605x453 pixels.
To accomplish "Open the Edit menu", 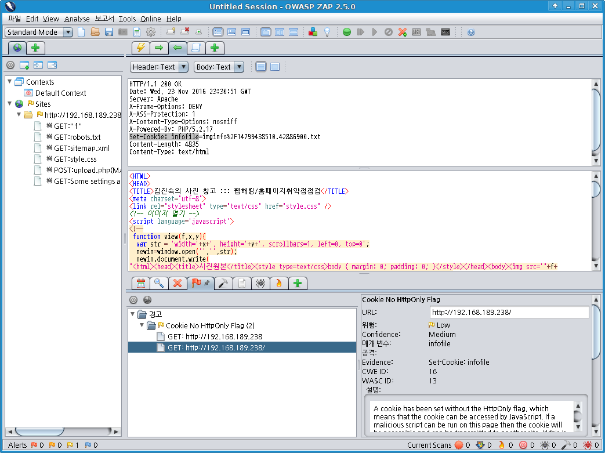I will pos(32,19).
